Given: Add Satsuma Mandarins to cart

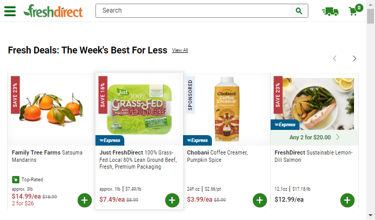Looking at the screenshot, I should click(85, 200).
